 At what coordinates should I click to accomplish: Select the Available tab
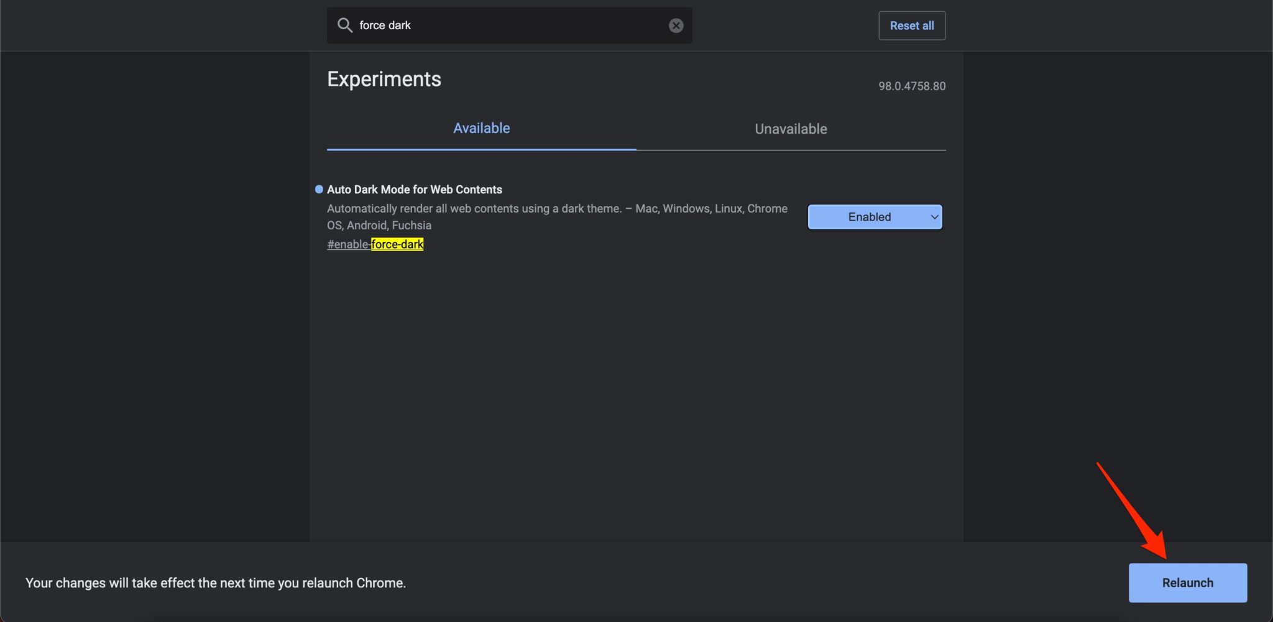(x=481, y=128)
